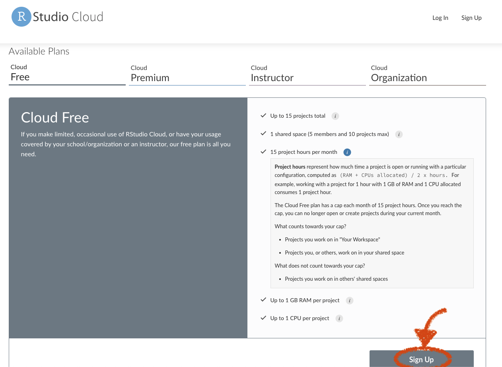Click '1 shared space' feature text
502x367 pixels.
click(330, 134)
